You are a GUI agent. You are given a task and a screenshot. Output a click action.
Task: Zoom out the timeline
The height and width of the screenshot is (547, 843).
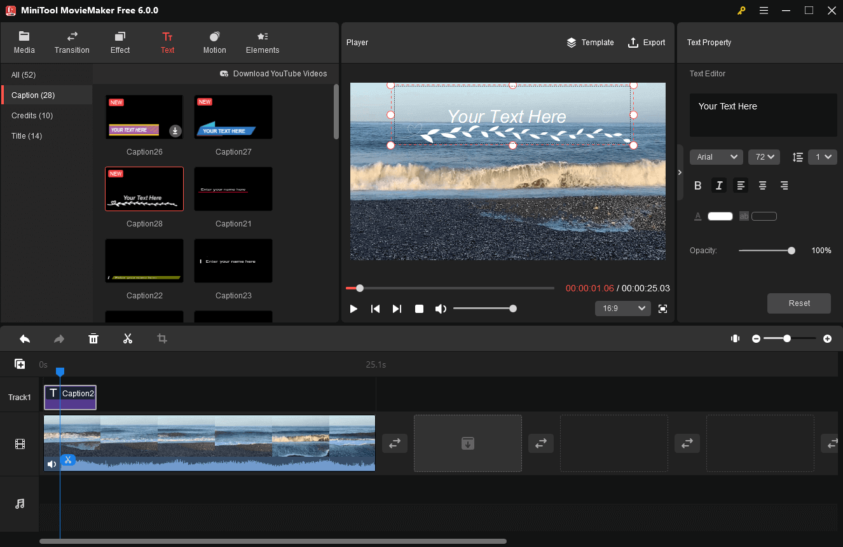pos(756,339)
